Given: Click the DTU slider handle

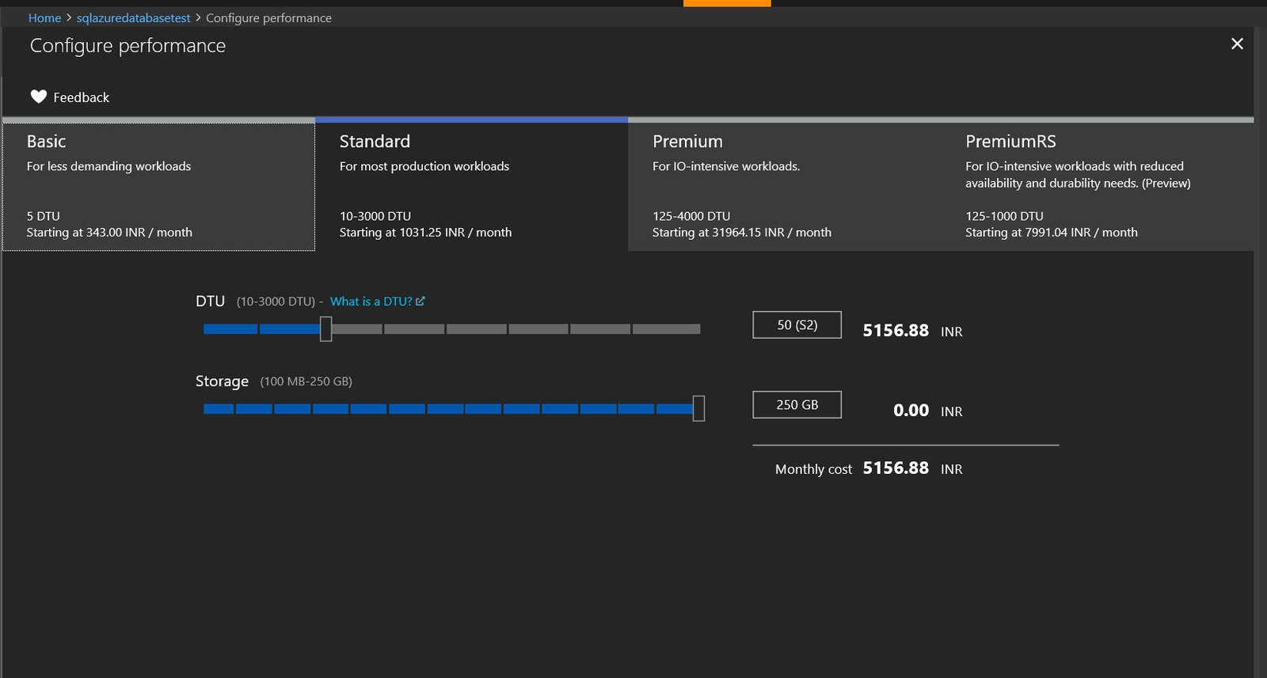Looking at the screenshot, I should click(x=325, y=328).
